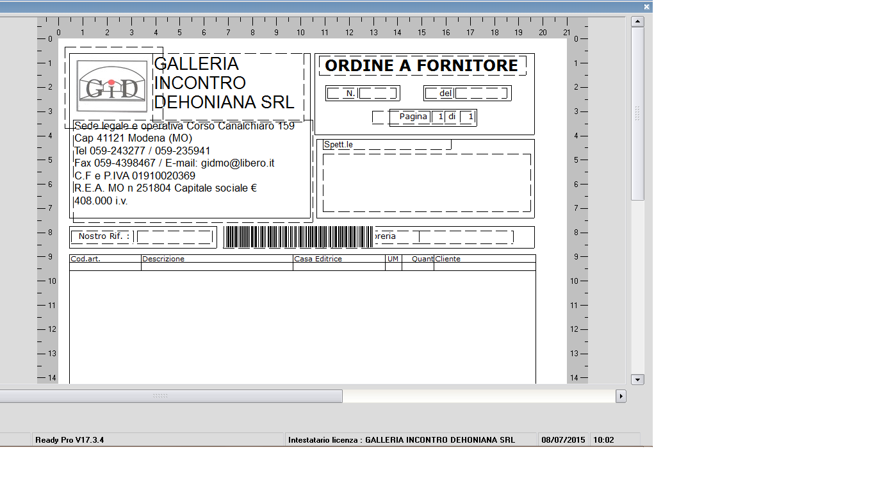Select the 'Casa Editrice' column header
This screenshot has width=875, height=492.
[x=318, y=259]
